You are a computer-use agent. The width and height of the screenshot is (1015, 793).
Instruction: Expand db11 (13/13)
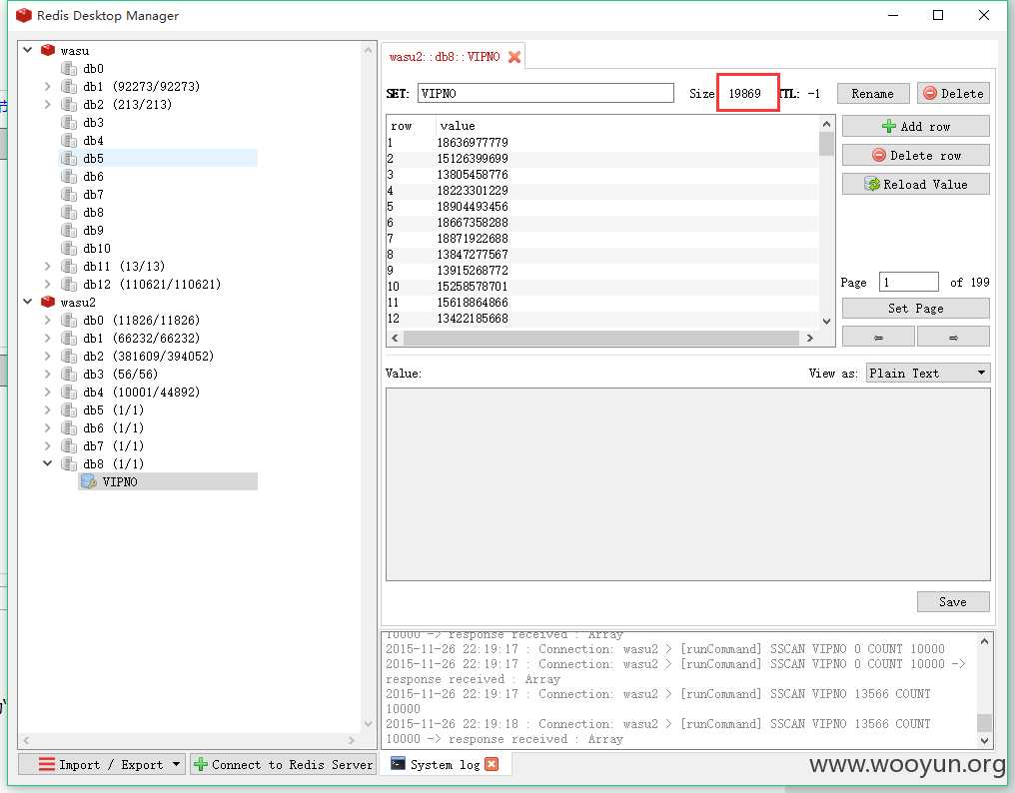[47, 266]
